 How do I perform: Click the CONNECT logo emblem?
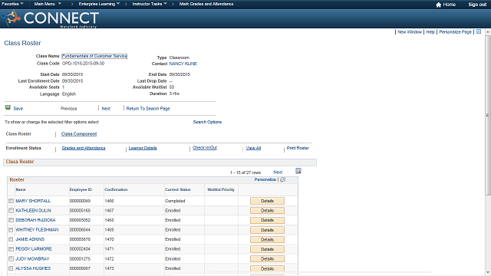(12, 18)
